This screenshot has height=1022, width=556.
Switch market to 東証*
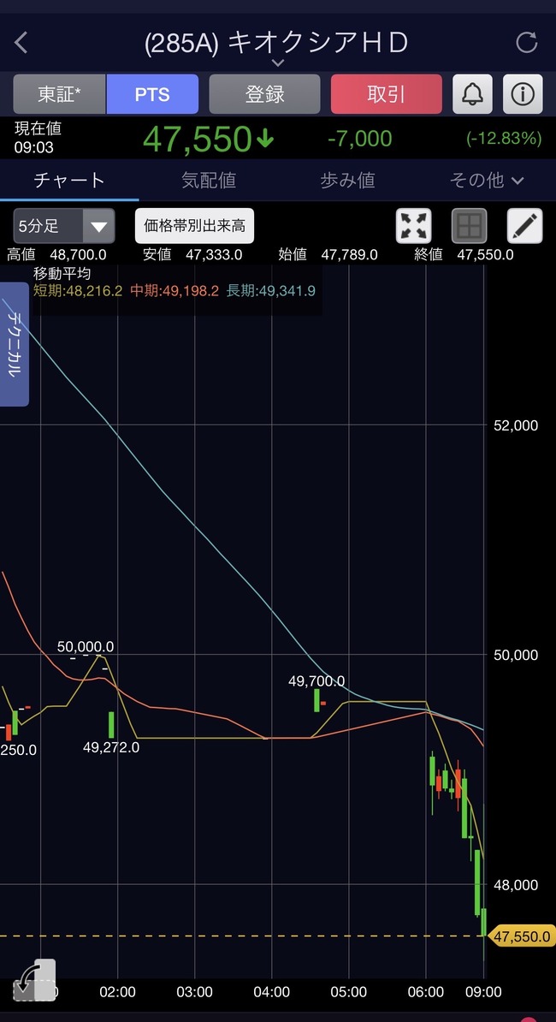pyautogui.click(x=59, y=94)
